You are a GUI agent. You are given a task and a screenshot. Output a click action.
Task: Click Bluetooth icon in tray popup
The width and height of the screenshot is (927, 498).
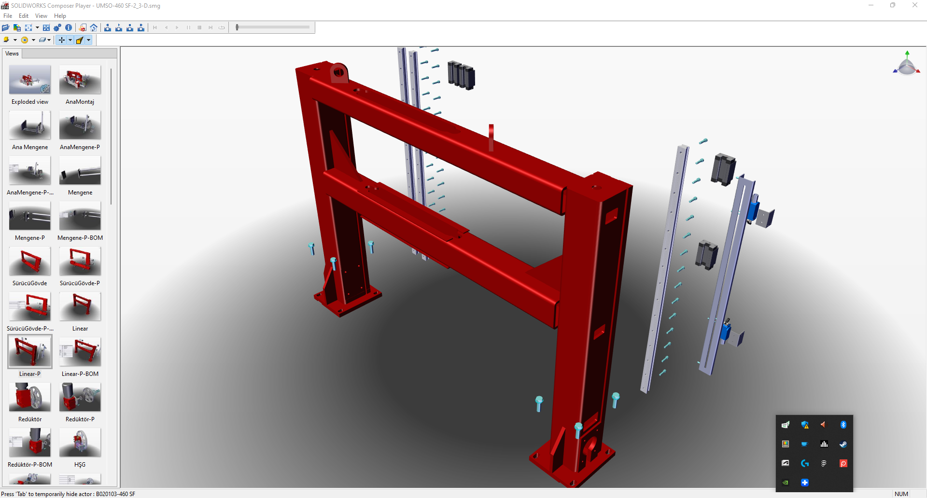843,425
